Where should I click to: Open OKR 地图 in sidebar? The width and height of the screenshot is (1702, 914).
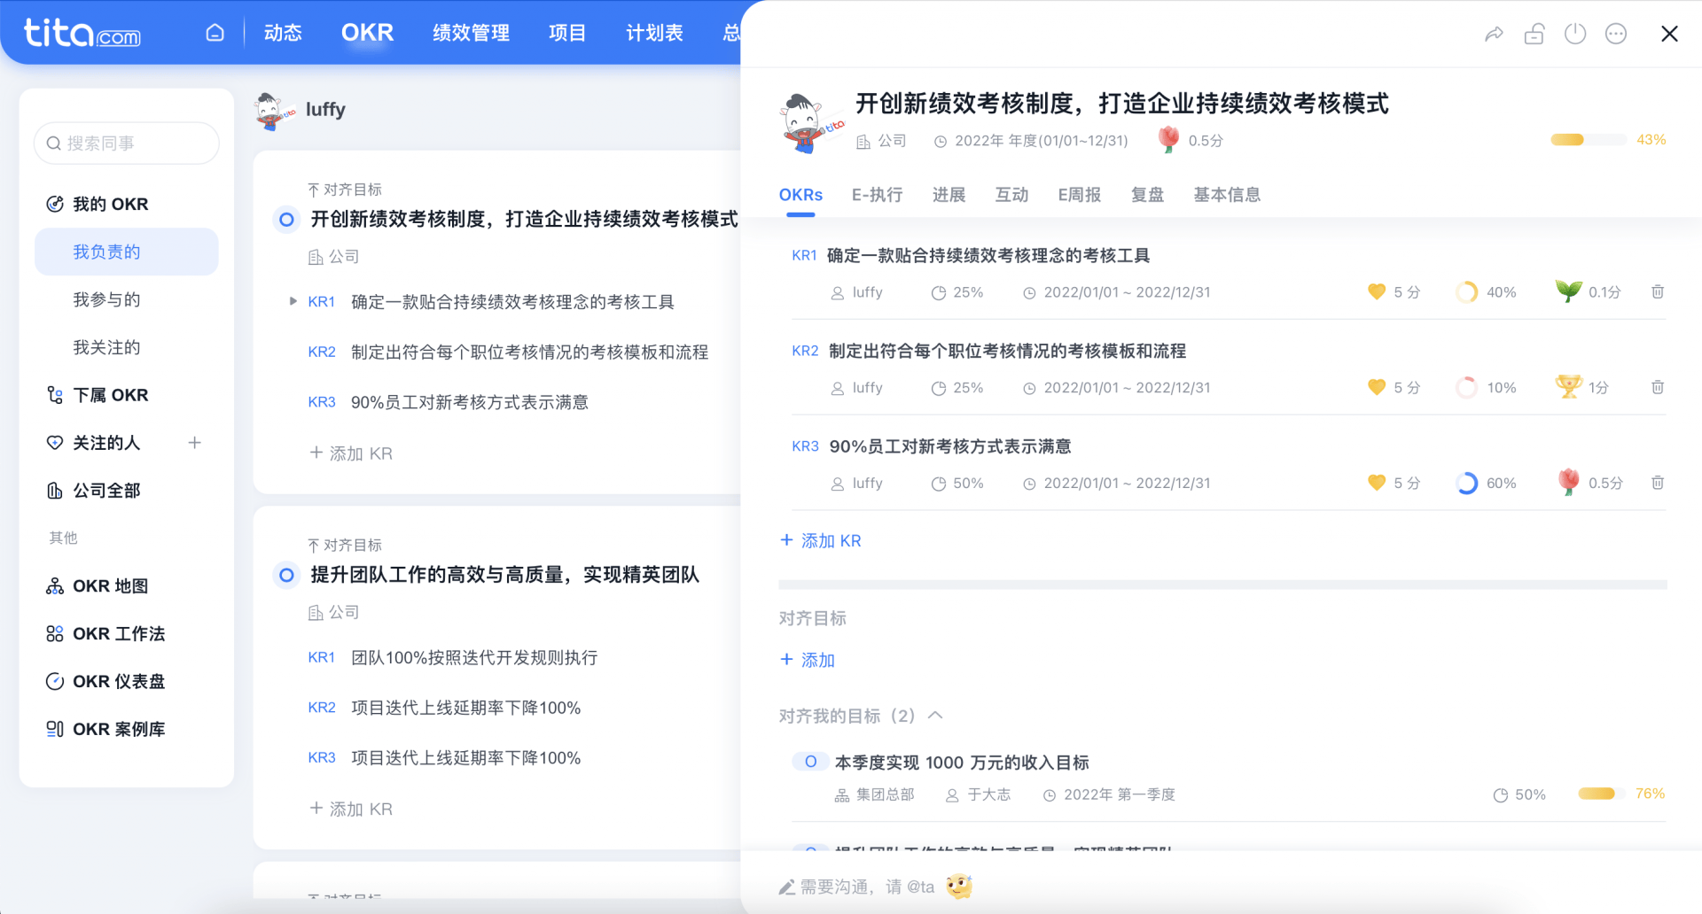pos(110,586)
